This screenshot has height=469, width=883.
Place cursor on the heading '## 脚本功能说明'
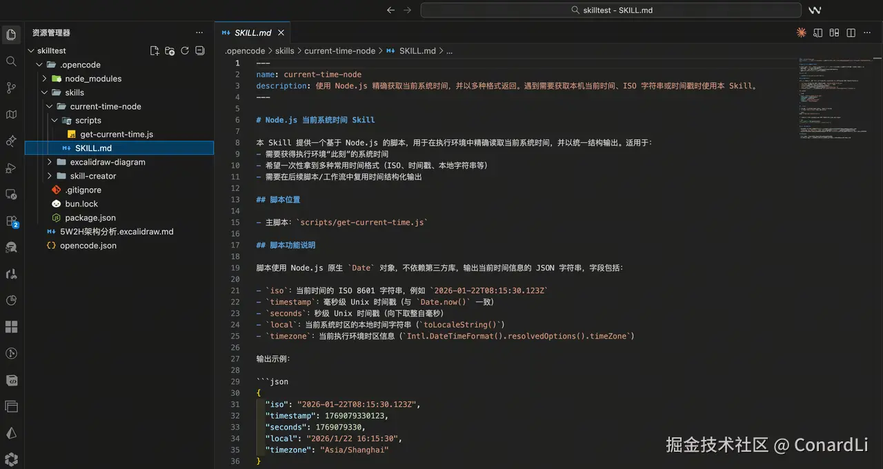point(286,245)
